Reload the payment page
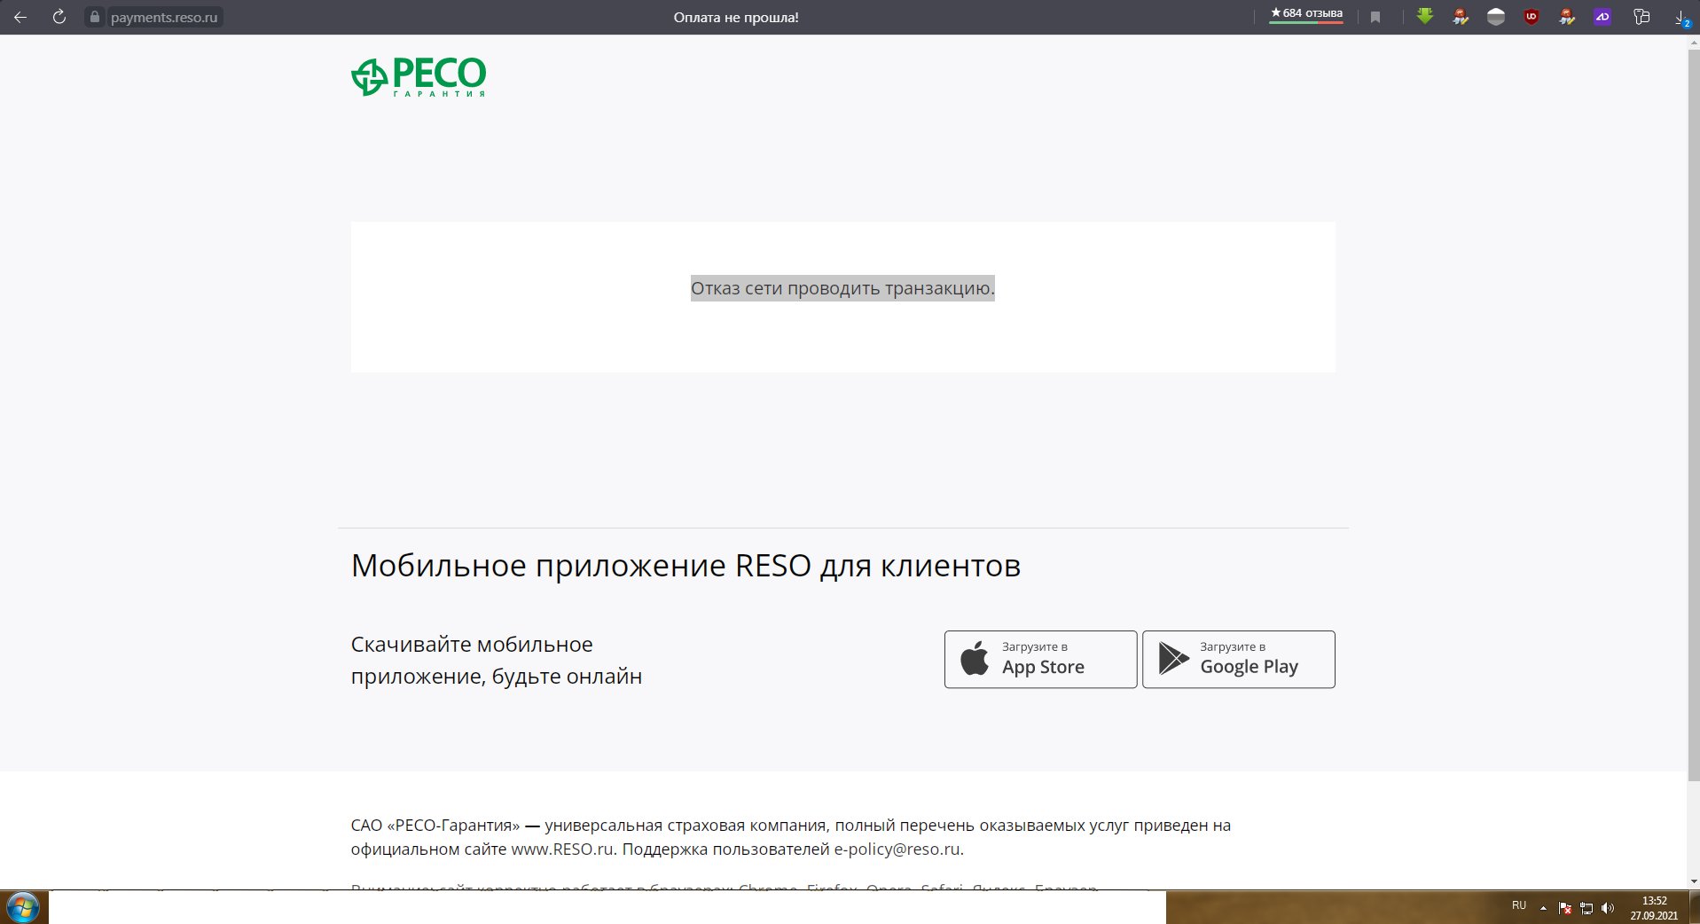Image resolution: width=1700 pixels, height=924 pixels. [x=59, y=17]
